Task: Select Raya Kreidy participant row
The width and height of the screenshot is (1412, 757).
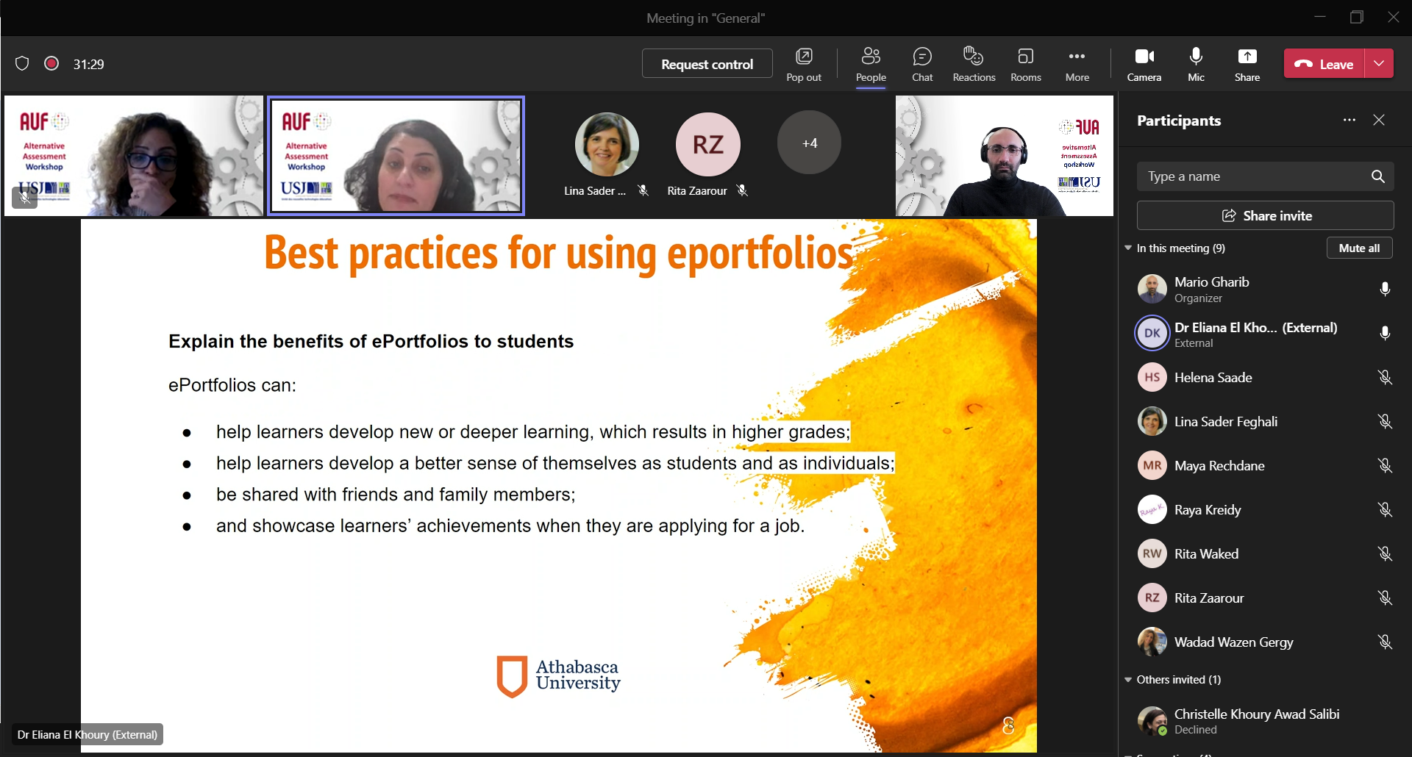Action: point(1265,509)
